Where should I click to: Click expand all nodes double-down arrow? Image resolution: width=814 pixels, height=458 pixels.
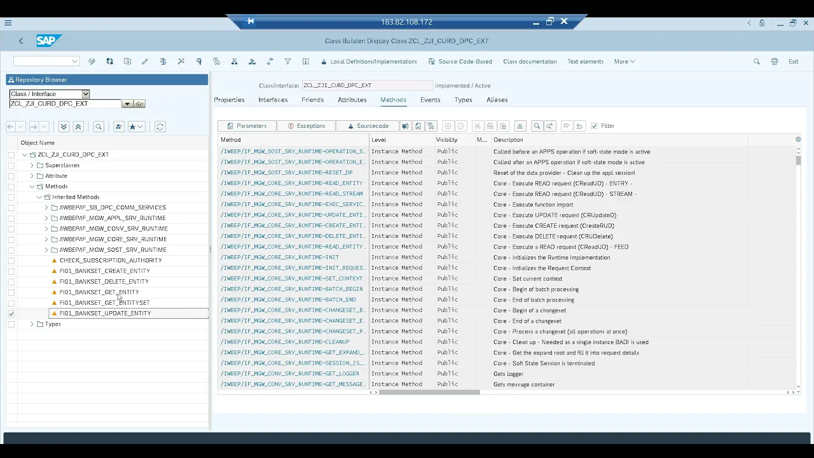64,127
